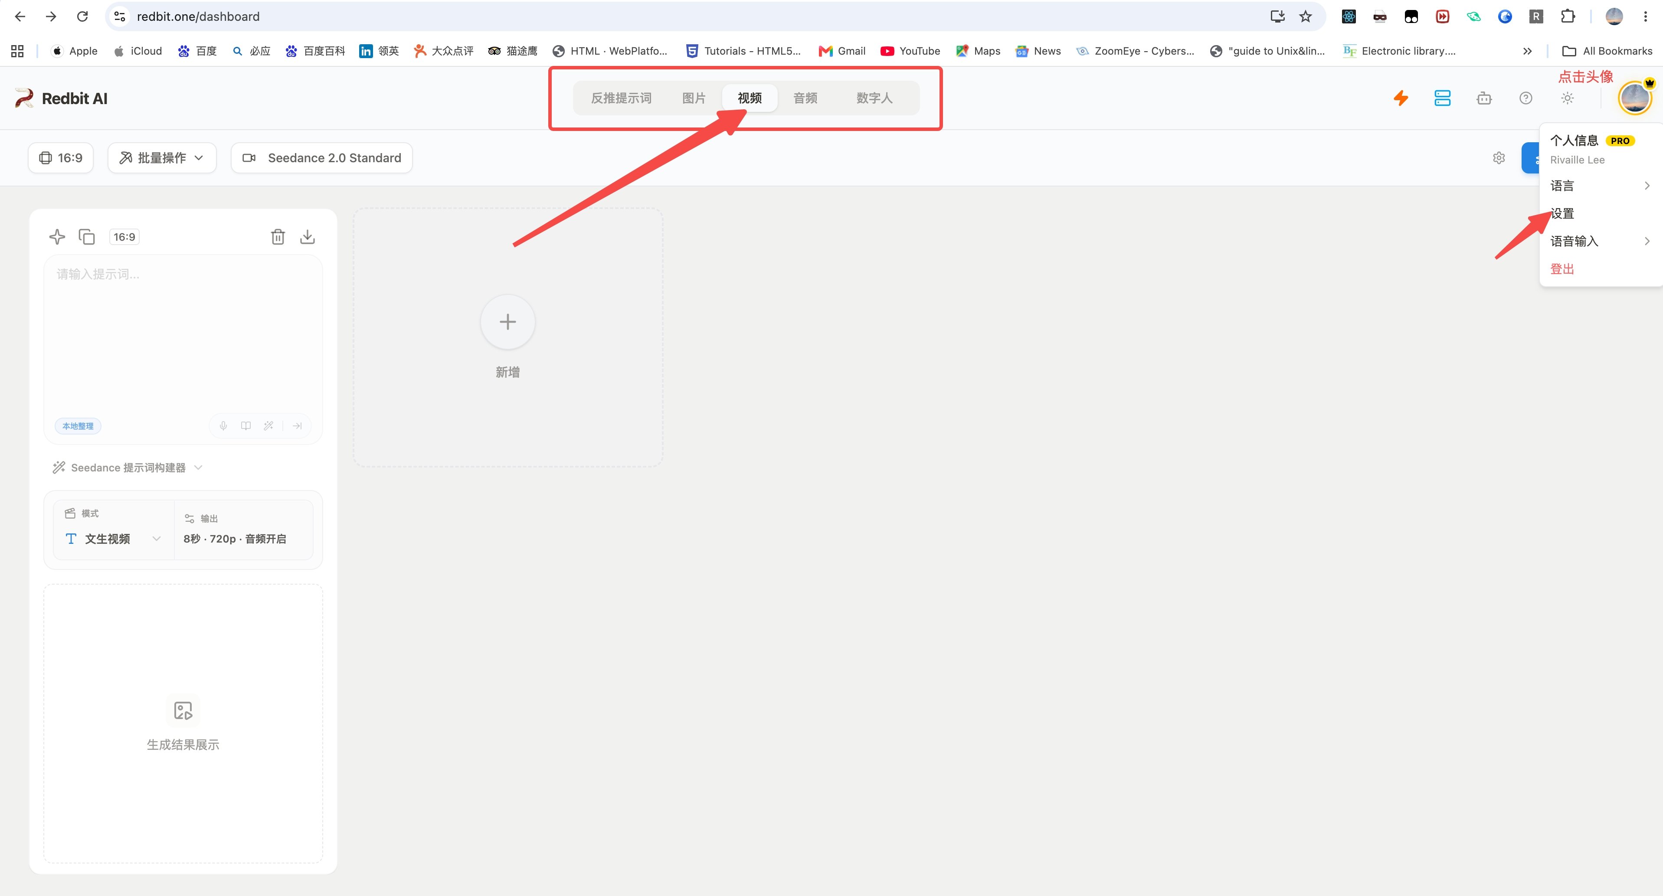Open the robot assistant icon in header

(x=1484, y=98)
